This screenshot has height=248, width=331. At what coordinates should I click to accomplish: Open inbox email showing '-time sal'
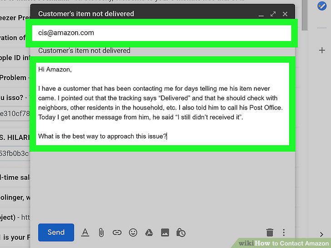coord(15,177)
